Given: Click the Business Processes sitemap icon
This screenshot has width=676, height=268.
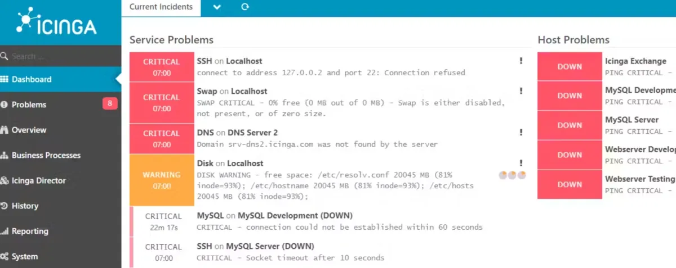Looking at the screenshot, I should 4,155.
